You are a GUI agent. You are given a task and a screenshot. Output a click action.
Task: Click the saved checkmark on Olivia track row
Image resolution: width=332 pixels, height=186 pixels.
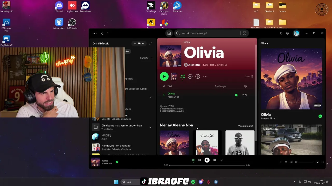coord(236,95)
